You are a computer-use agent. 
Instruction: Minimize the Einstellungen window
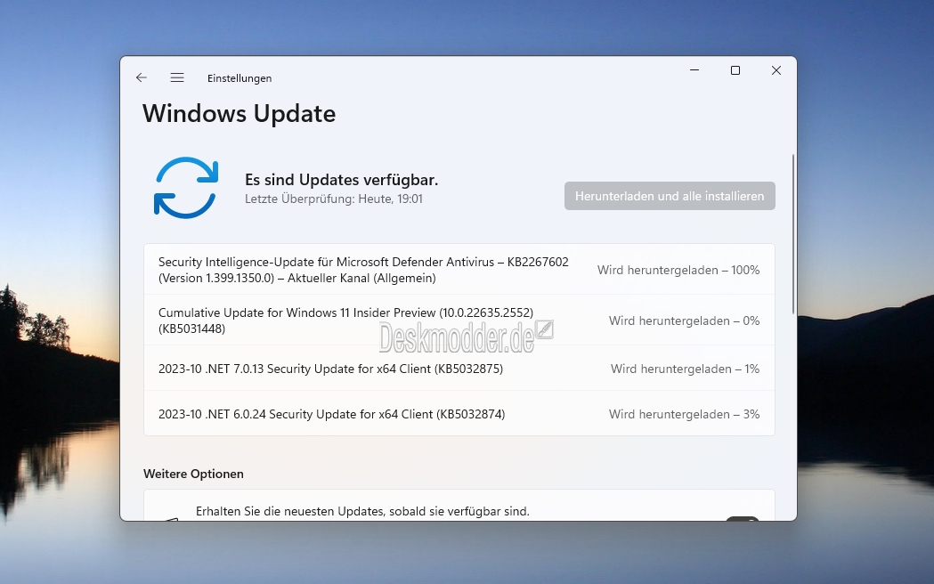coord(694,70)
